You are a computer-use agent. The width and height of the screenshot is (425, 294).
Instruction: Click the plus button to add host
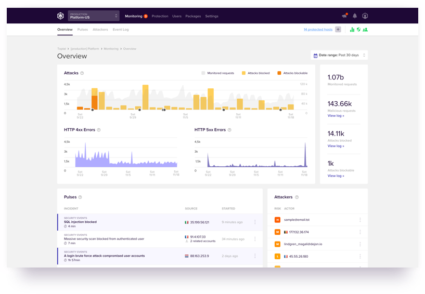click(338, 30)
